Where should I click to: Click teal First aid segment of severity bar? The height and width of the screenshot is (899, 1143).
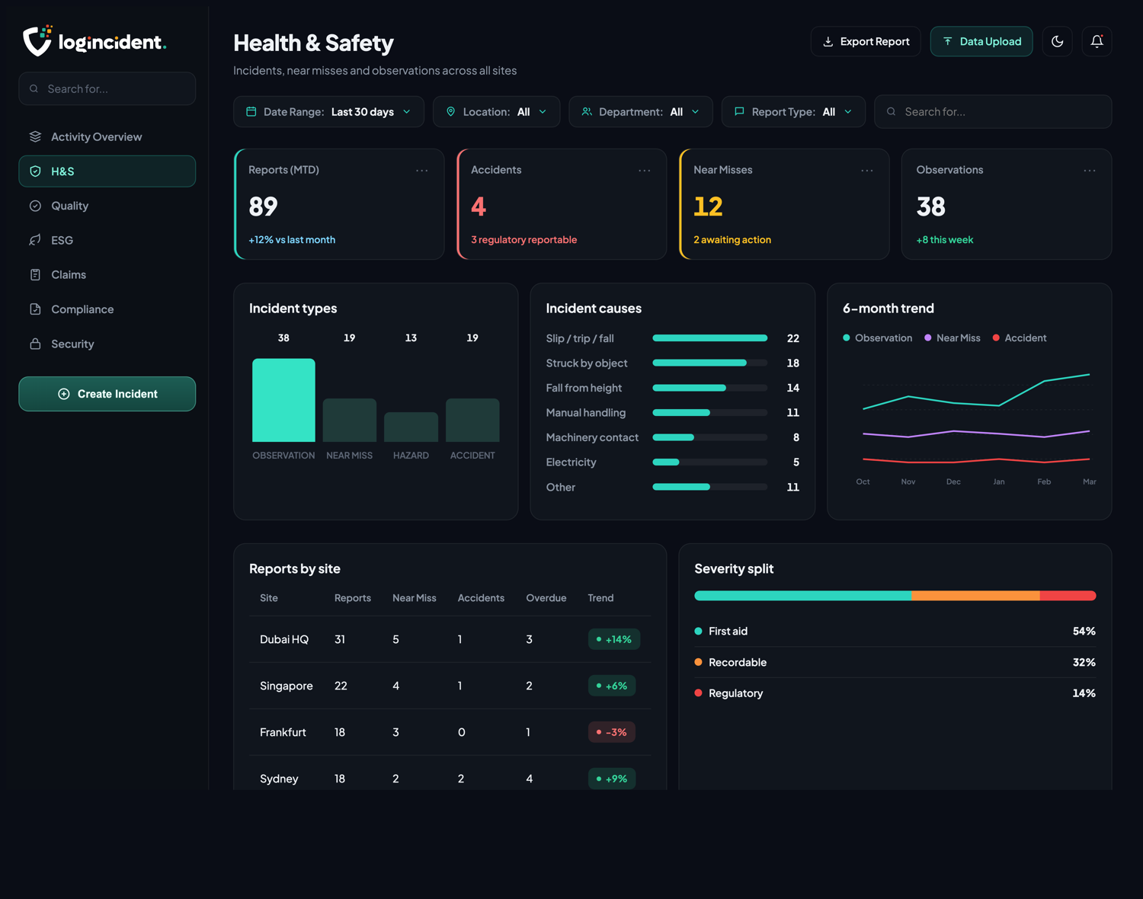(x=803, y=596)
